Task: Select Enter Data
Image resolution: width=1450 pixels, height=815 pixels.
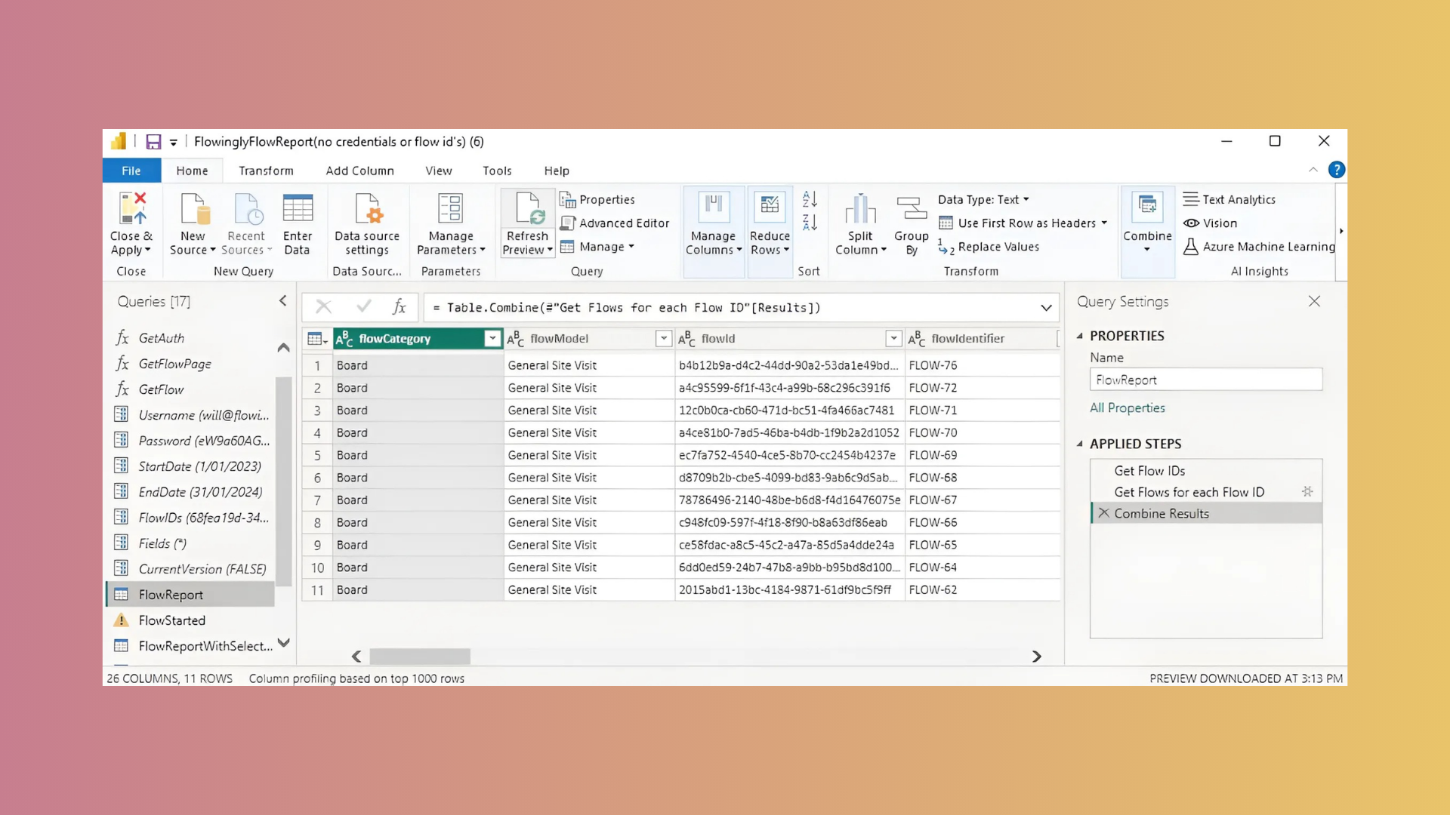Action: coord(298,224)
